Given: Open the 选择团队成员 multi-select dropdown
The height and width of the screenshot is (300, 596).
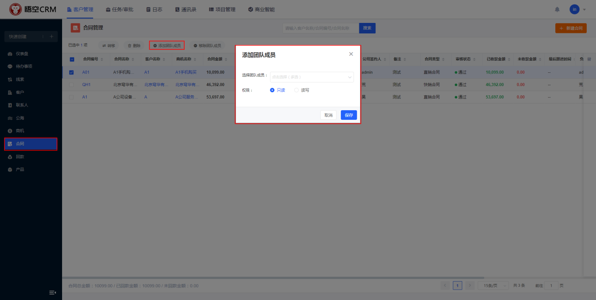Looking at the screenshot, I should 311,77.
